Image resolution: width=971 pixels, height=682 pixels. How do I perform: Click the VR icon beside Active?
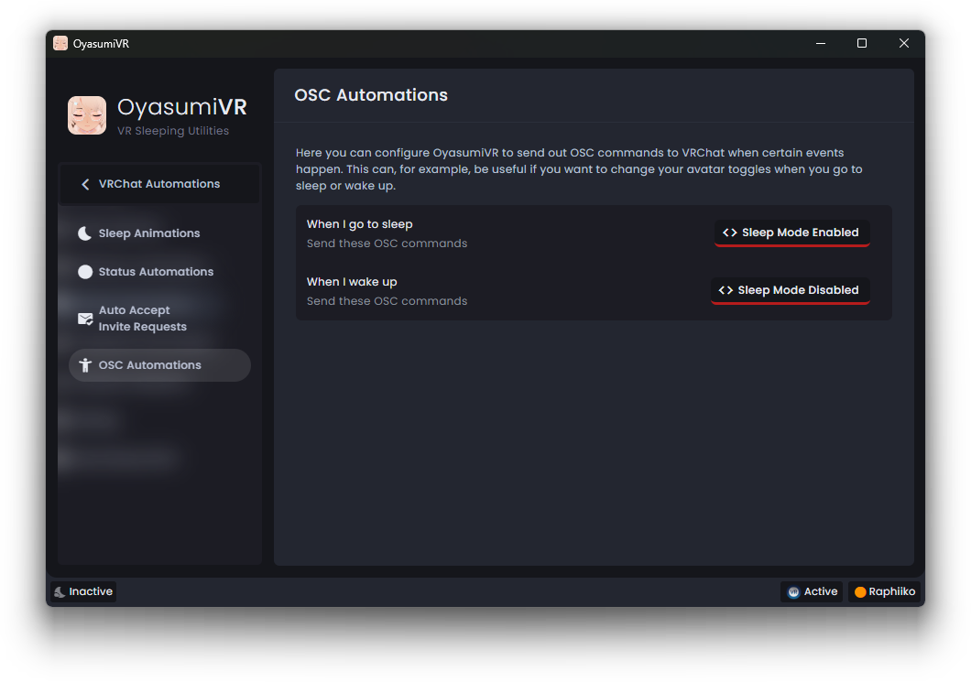point(793,592)
